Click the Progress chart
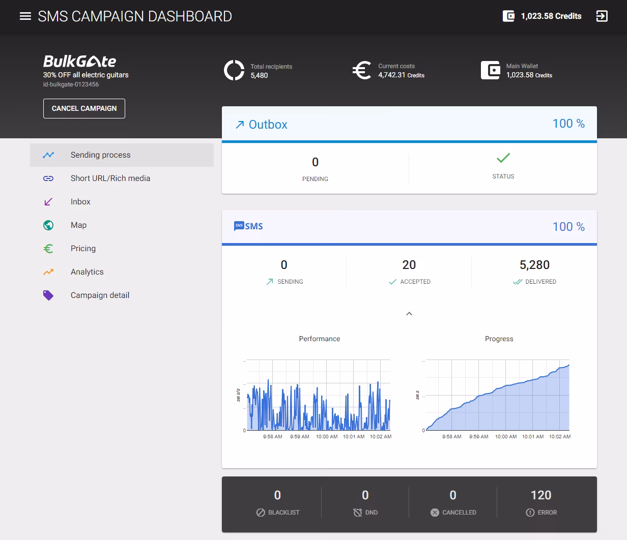 click(x=497, y=395)
